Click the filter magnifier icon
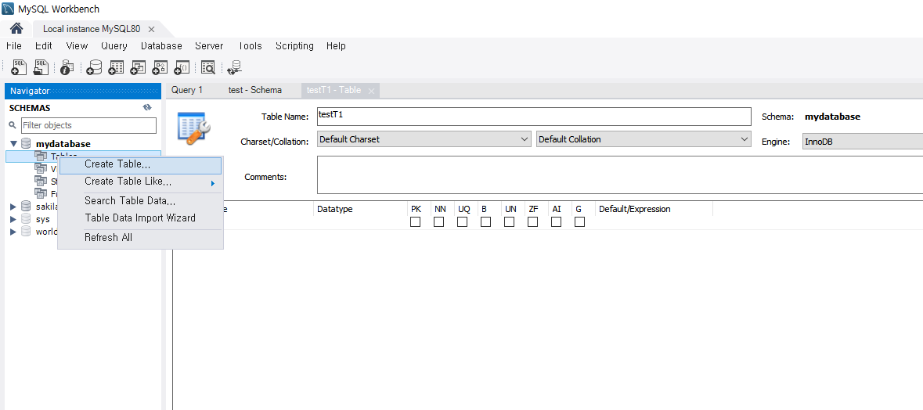Viewport: 923px width, 410px height. (13, 125)
